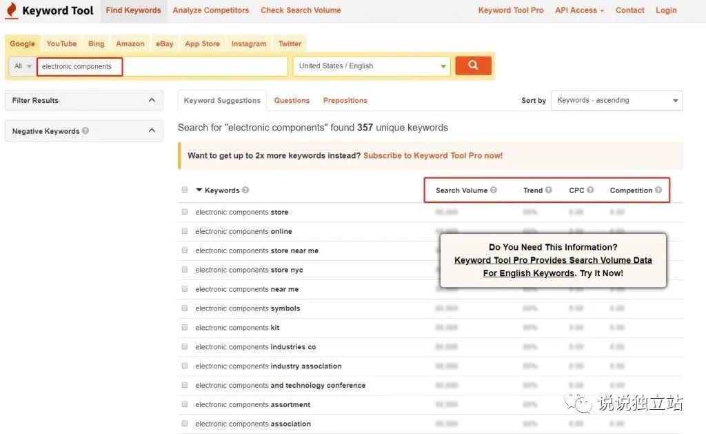Open the API Access dropdown menu

(579, 10)
